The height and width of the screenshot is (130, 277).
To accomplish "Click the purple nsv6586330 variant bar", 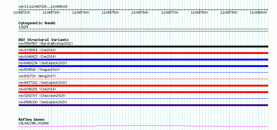I will 143,105.
